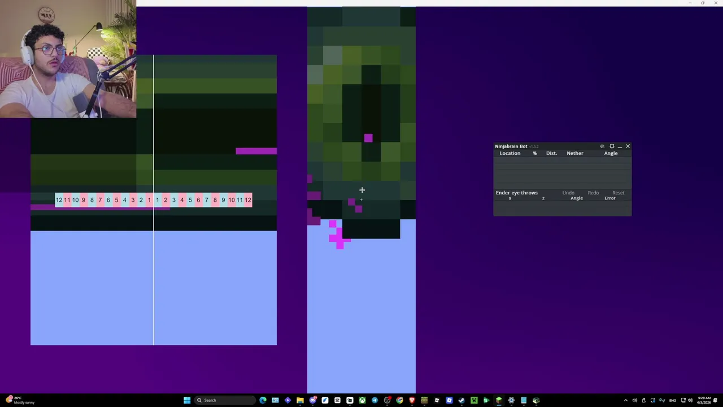Open the Notepad icon in taskbar

point(524,400)
